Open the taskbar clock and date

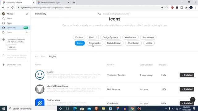pyautogui.click(x=187, y=109)
